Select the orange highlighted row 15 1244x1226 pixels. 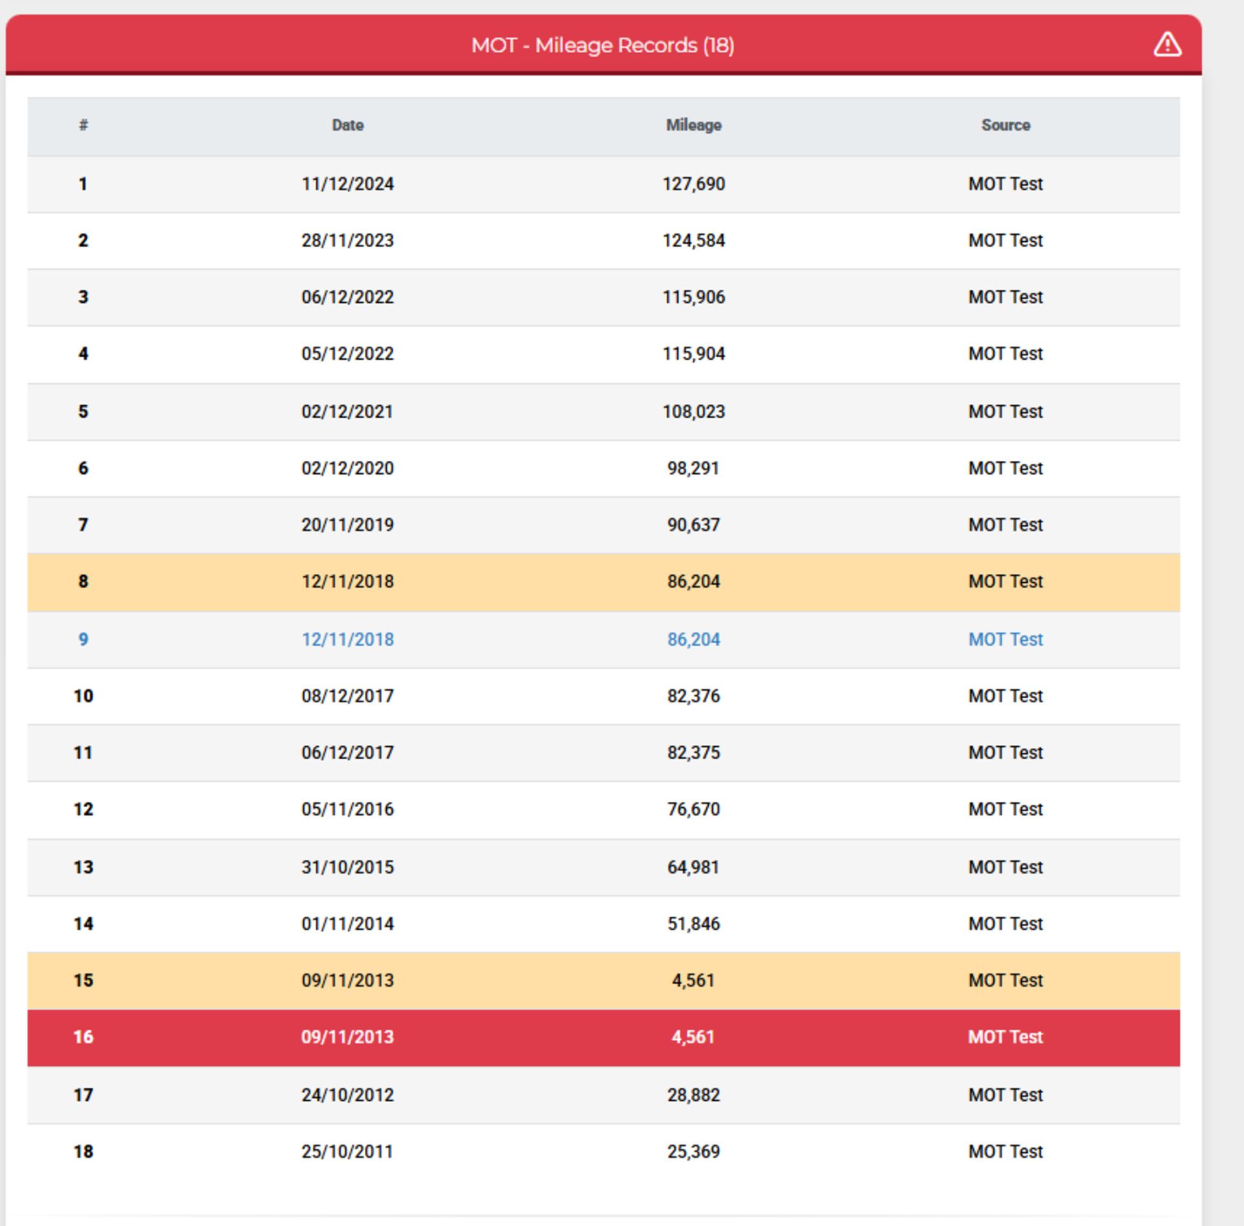(603, 980)
